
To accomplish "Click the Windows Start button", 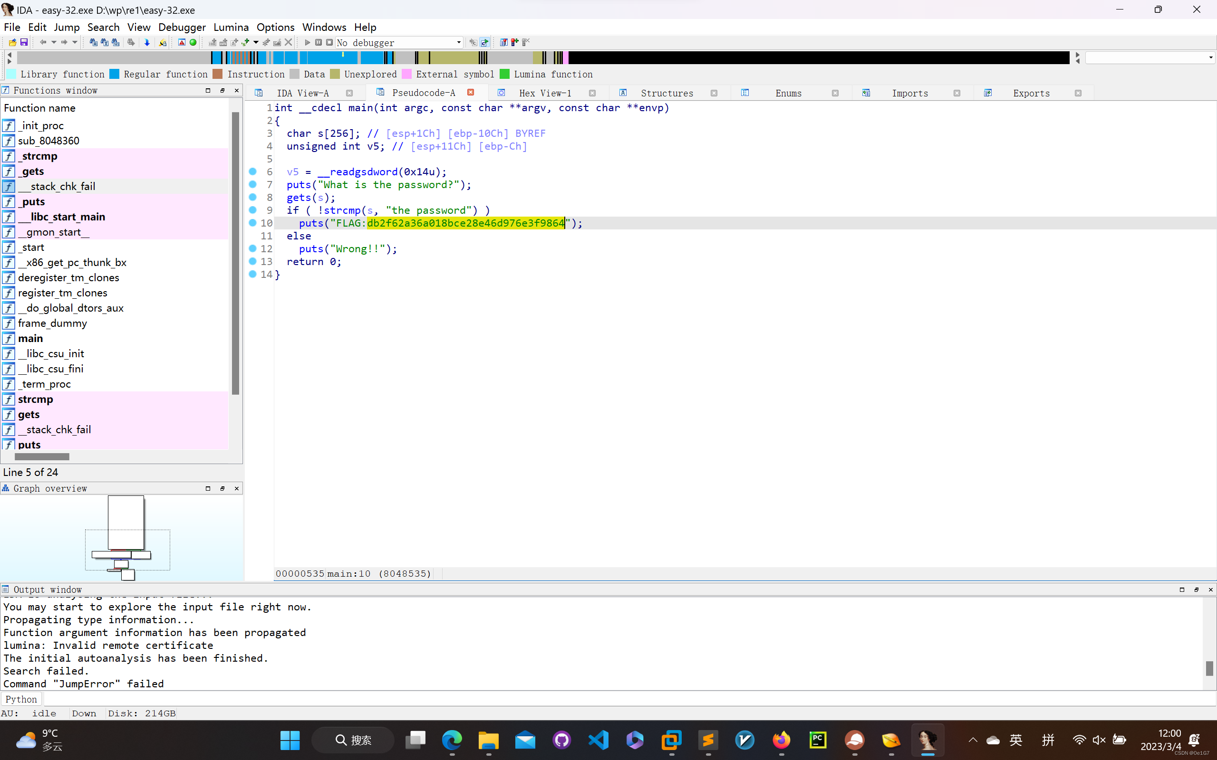I will click(290, 740).
